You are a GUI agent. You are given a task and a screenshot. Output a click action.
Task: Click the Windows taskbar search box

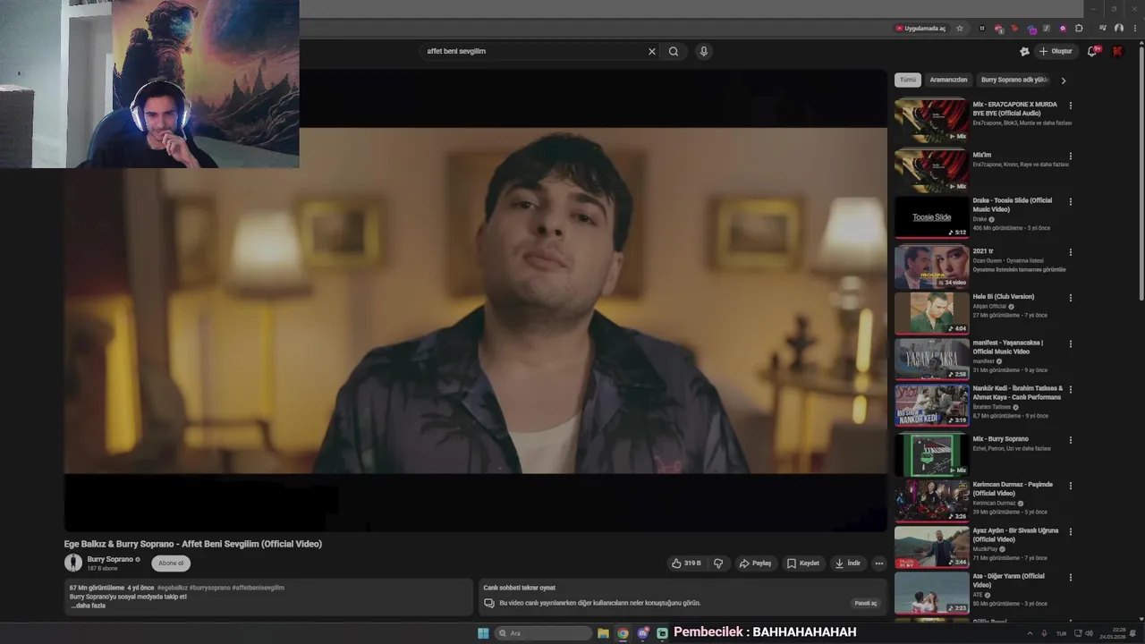544,633
